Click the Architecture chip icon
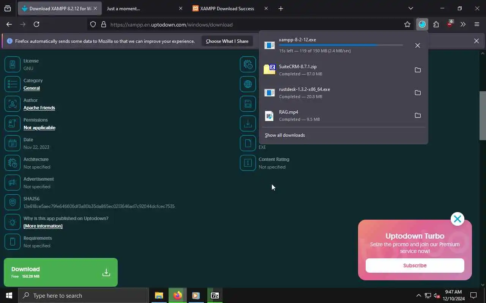This screenshot has height=303, width=486. click(x=13, y=163)
